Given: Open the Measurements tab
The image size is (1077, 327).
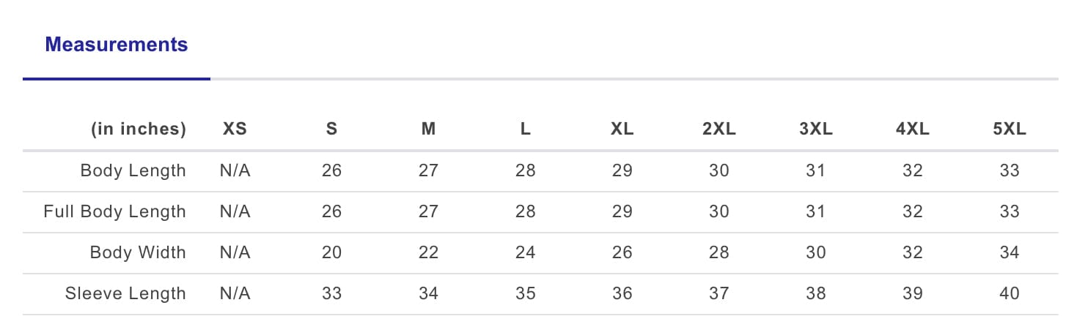Looking at the screenshot, I should [117, 45].
